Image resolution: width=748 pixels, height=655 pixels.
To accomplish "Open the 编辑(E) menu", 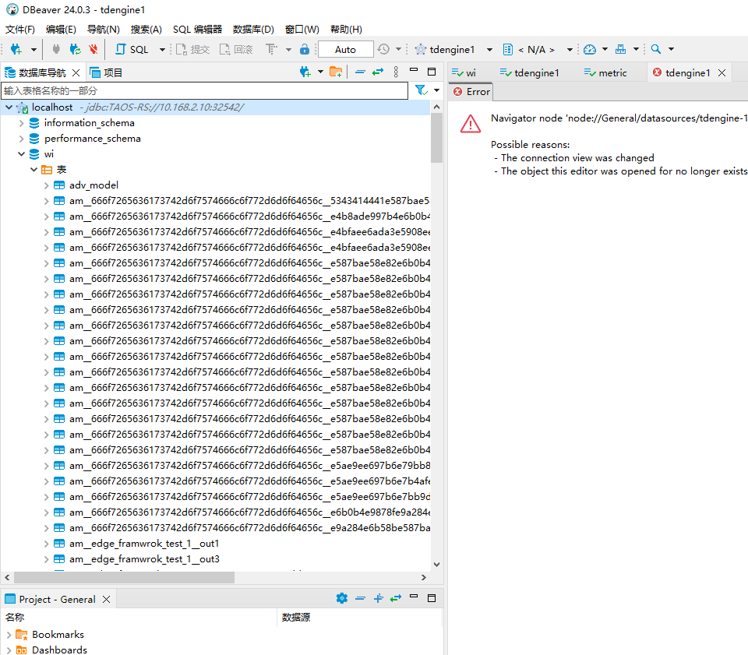I will click(x=61, y=29).
